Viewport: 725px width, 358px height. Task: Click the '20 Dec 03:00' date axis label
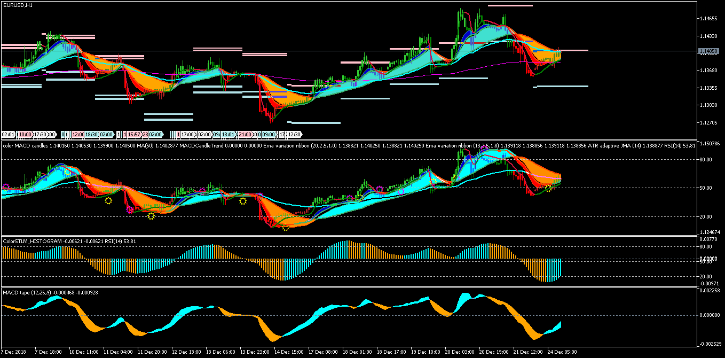click(460, 353)
